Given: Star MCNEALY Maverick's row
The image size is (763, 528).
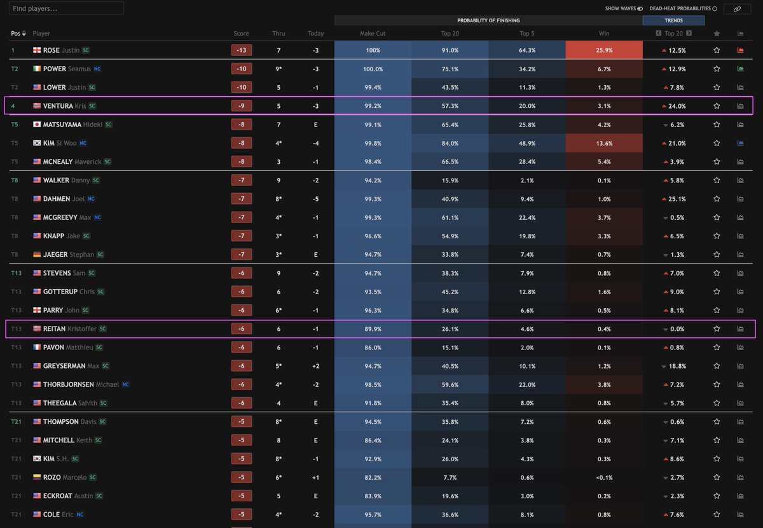Looking at the screenshot, I should pyautogui.click(x=717, y=161).
